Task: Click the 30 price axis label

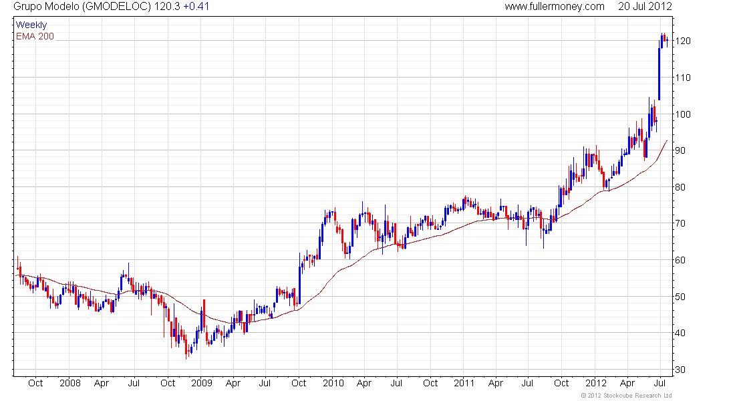Action: pos(682,370)
